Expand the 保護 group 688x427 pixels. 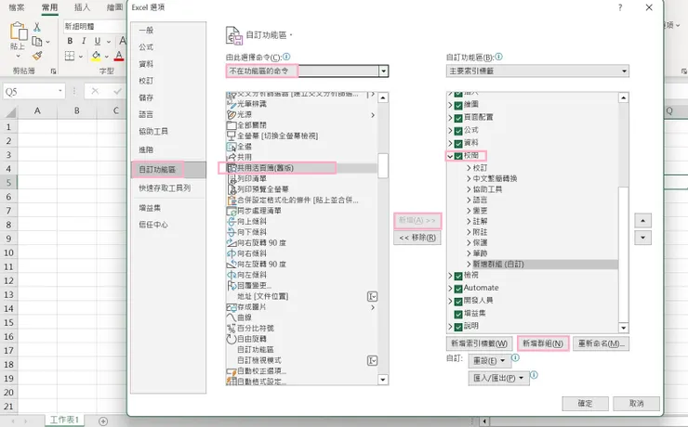coord(469,242)
